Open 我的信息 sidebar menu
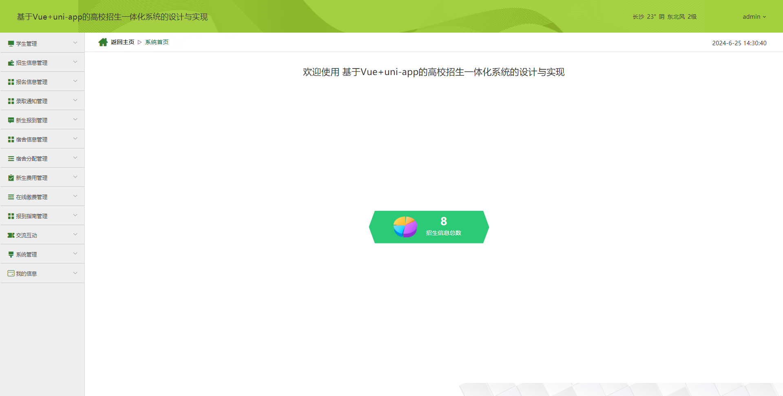This screenshot has width=783, height=396. pyautogui.click(x=42, y=273)
